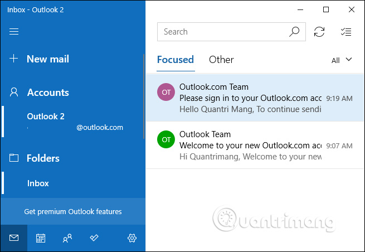This screenshot has width=365, height=252.
Task: Minimize the Outlook window
Action: click(300, 10)
